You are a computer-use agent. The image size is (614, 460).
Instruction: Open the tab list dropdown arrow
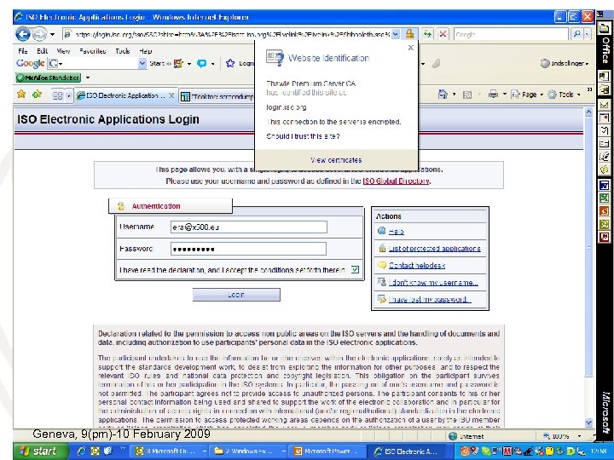click(x=69, y=95)
